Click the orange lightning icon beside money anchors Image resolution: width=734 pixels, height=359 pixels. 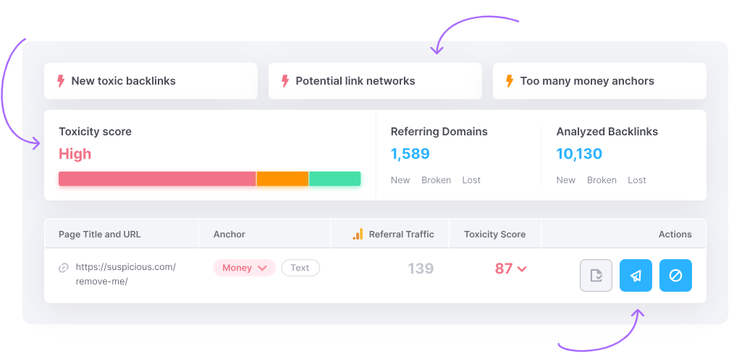pyautogui.click(x=510, y=81)
